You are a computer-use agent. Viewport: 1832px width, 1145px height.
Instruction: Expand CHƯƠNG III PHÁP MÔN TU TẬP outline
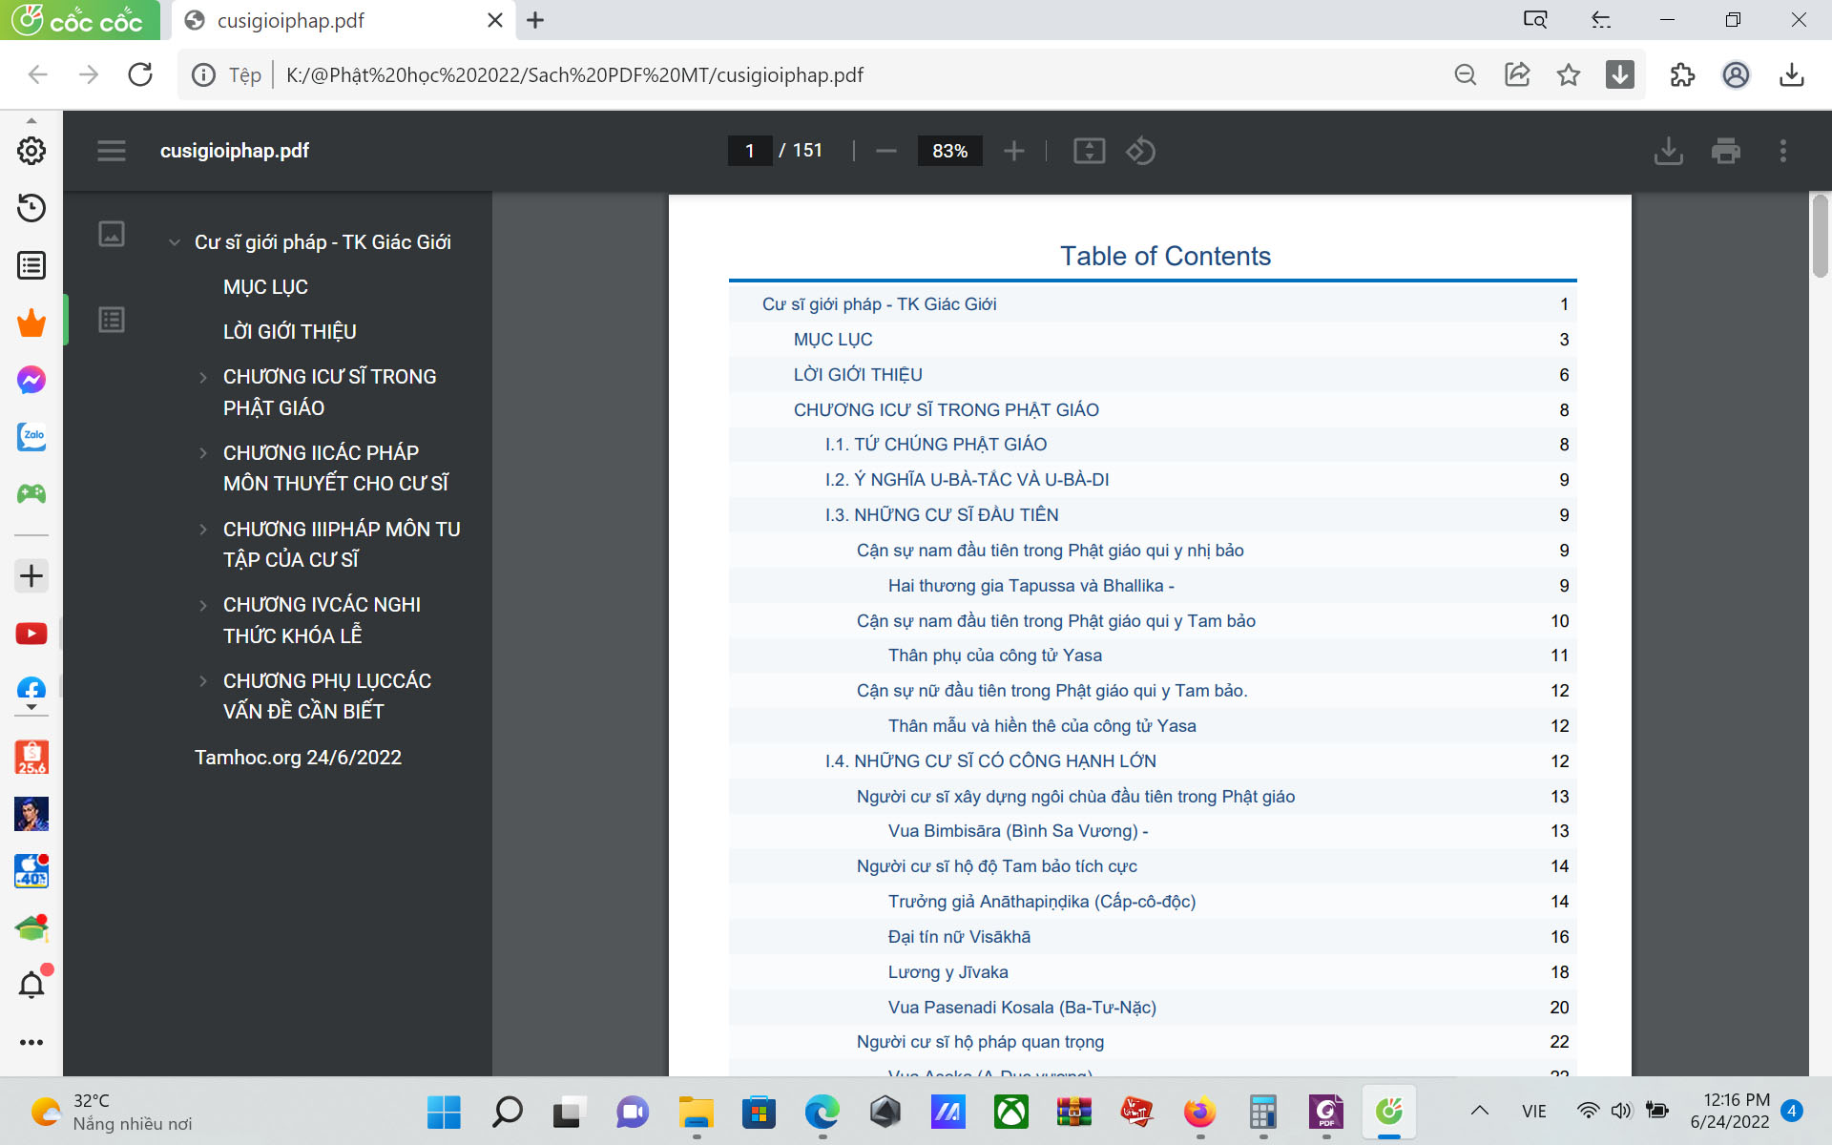pyautogui.click(x=202, y=529)
